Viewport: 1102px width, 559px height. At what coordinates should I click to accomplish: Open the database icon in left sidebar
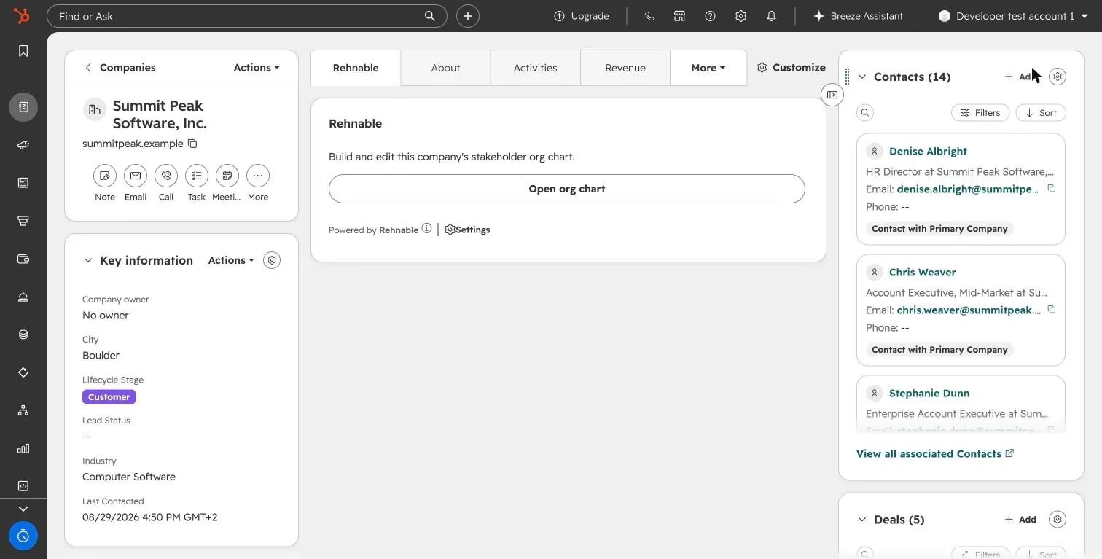(23, 335)
